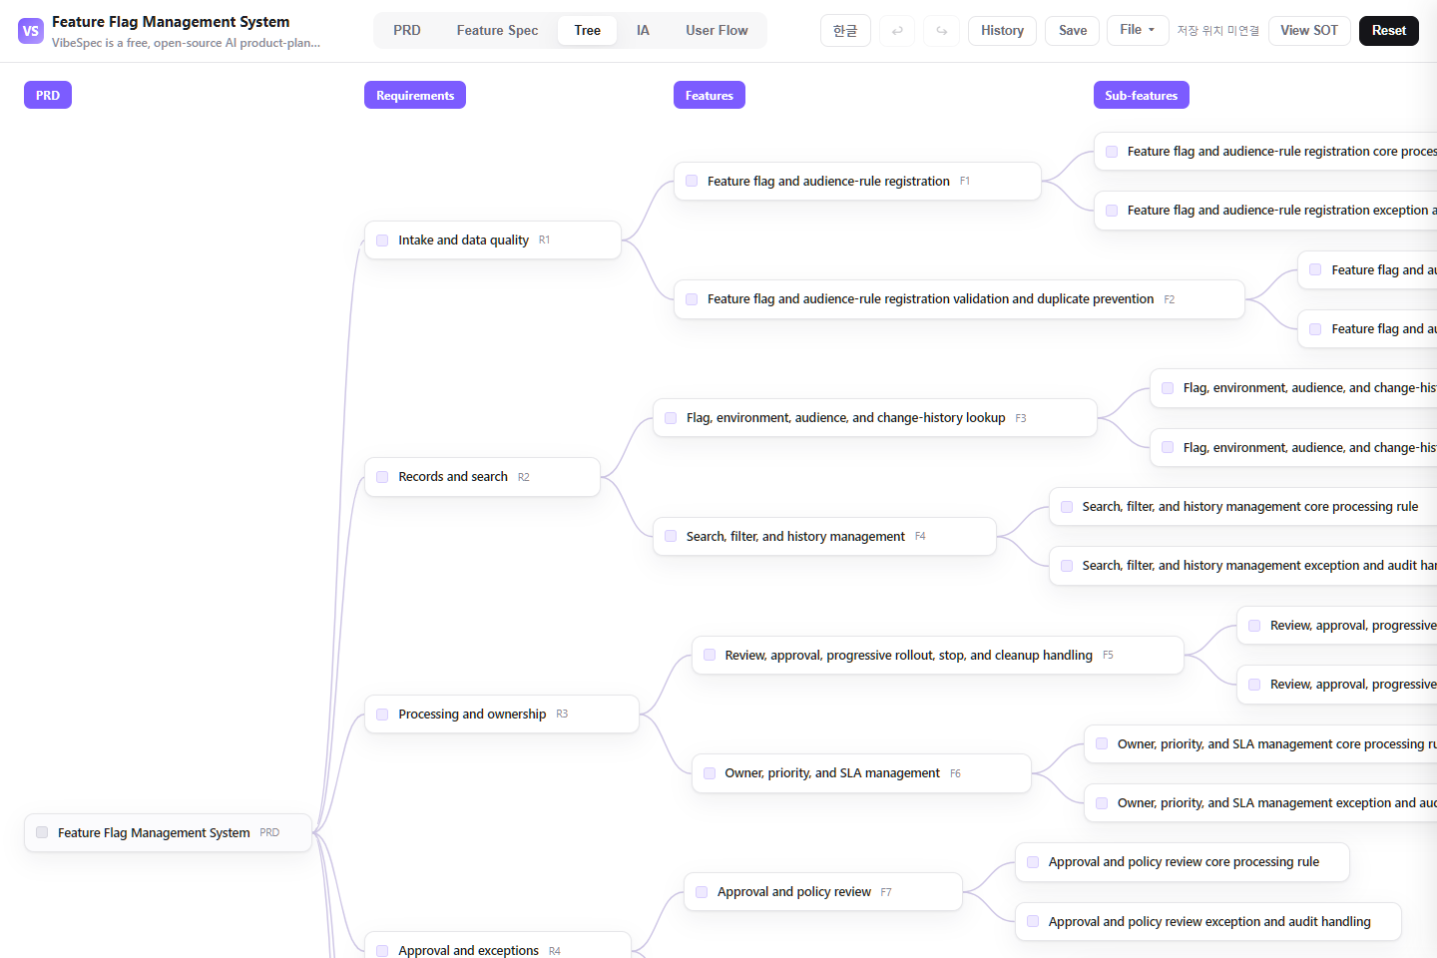Check the Approval and policy review exception handling checkbox

point(1033,922)
